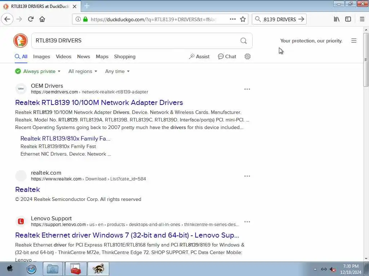Click the DuckDuckGo duck logo
369x276 pixels.
pyautogui.click(x=21, y=41)
